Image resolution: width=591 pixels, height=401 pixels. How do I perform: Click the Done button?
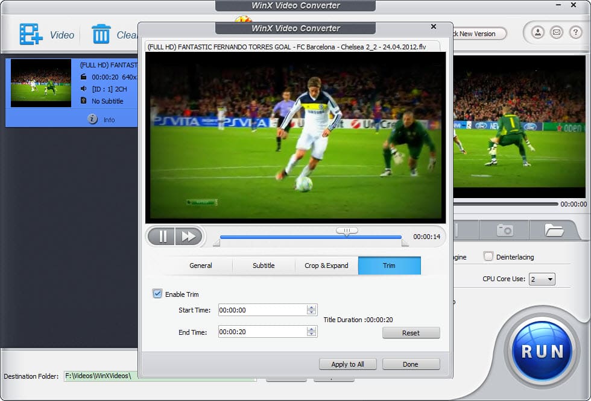click(x=411, y=364)
